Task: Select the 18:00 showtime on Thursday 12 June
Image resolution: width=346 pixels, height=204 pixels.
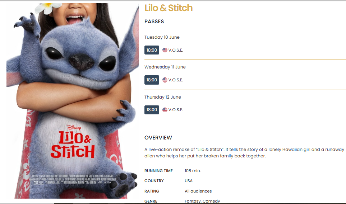Action: [152, 110]
